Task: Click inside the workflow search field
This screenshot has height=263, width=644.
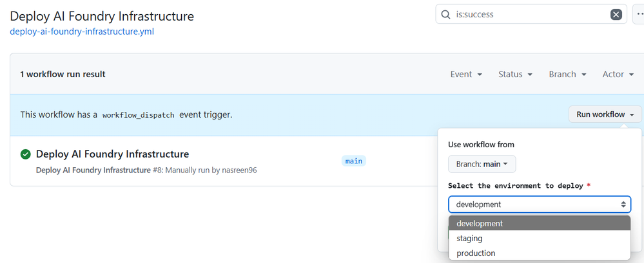Action: pos(531,14)
